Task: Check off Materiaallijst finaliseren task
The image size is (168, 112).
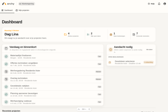Action: point(6,57)
